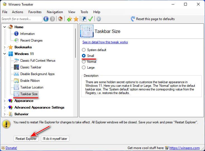Click the Appearance colorful fan icon
Viewport: 205px width, 151px height.
pos(11,101)
